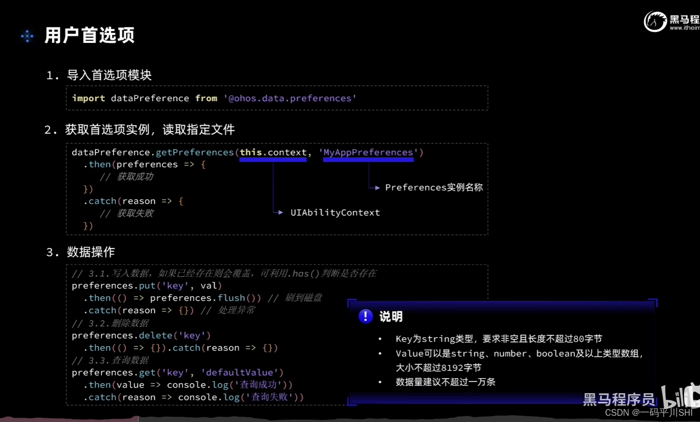Image resolution: width=700 pixels, height=422 pixels.
Task: Click the blue dots icon before 用户首选项
Action: (27, 36)
